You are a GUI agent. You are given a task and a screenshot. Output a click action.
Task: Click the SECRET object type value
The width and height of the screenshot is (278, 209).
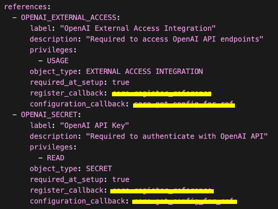[x=99, y=169]
